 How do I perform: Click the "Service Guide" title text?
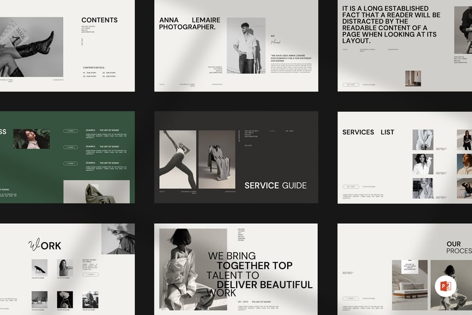(x=275, y=186)
